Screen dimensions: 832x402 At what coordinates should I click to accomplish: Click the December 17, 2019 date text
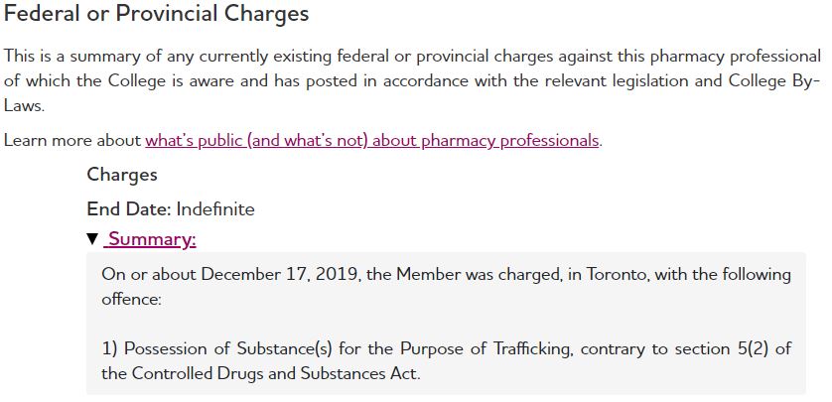tap(281, 274)
